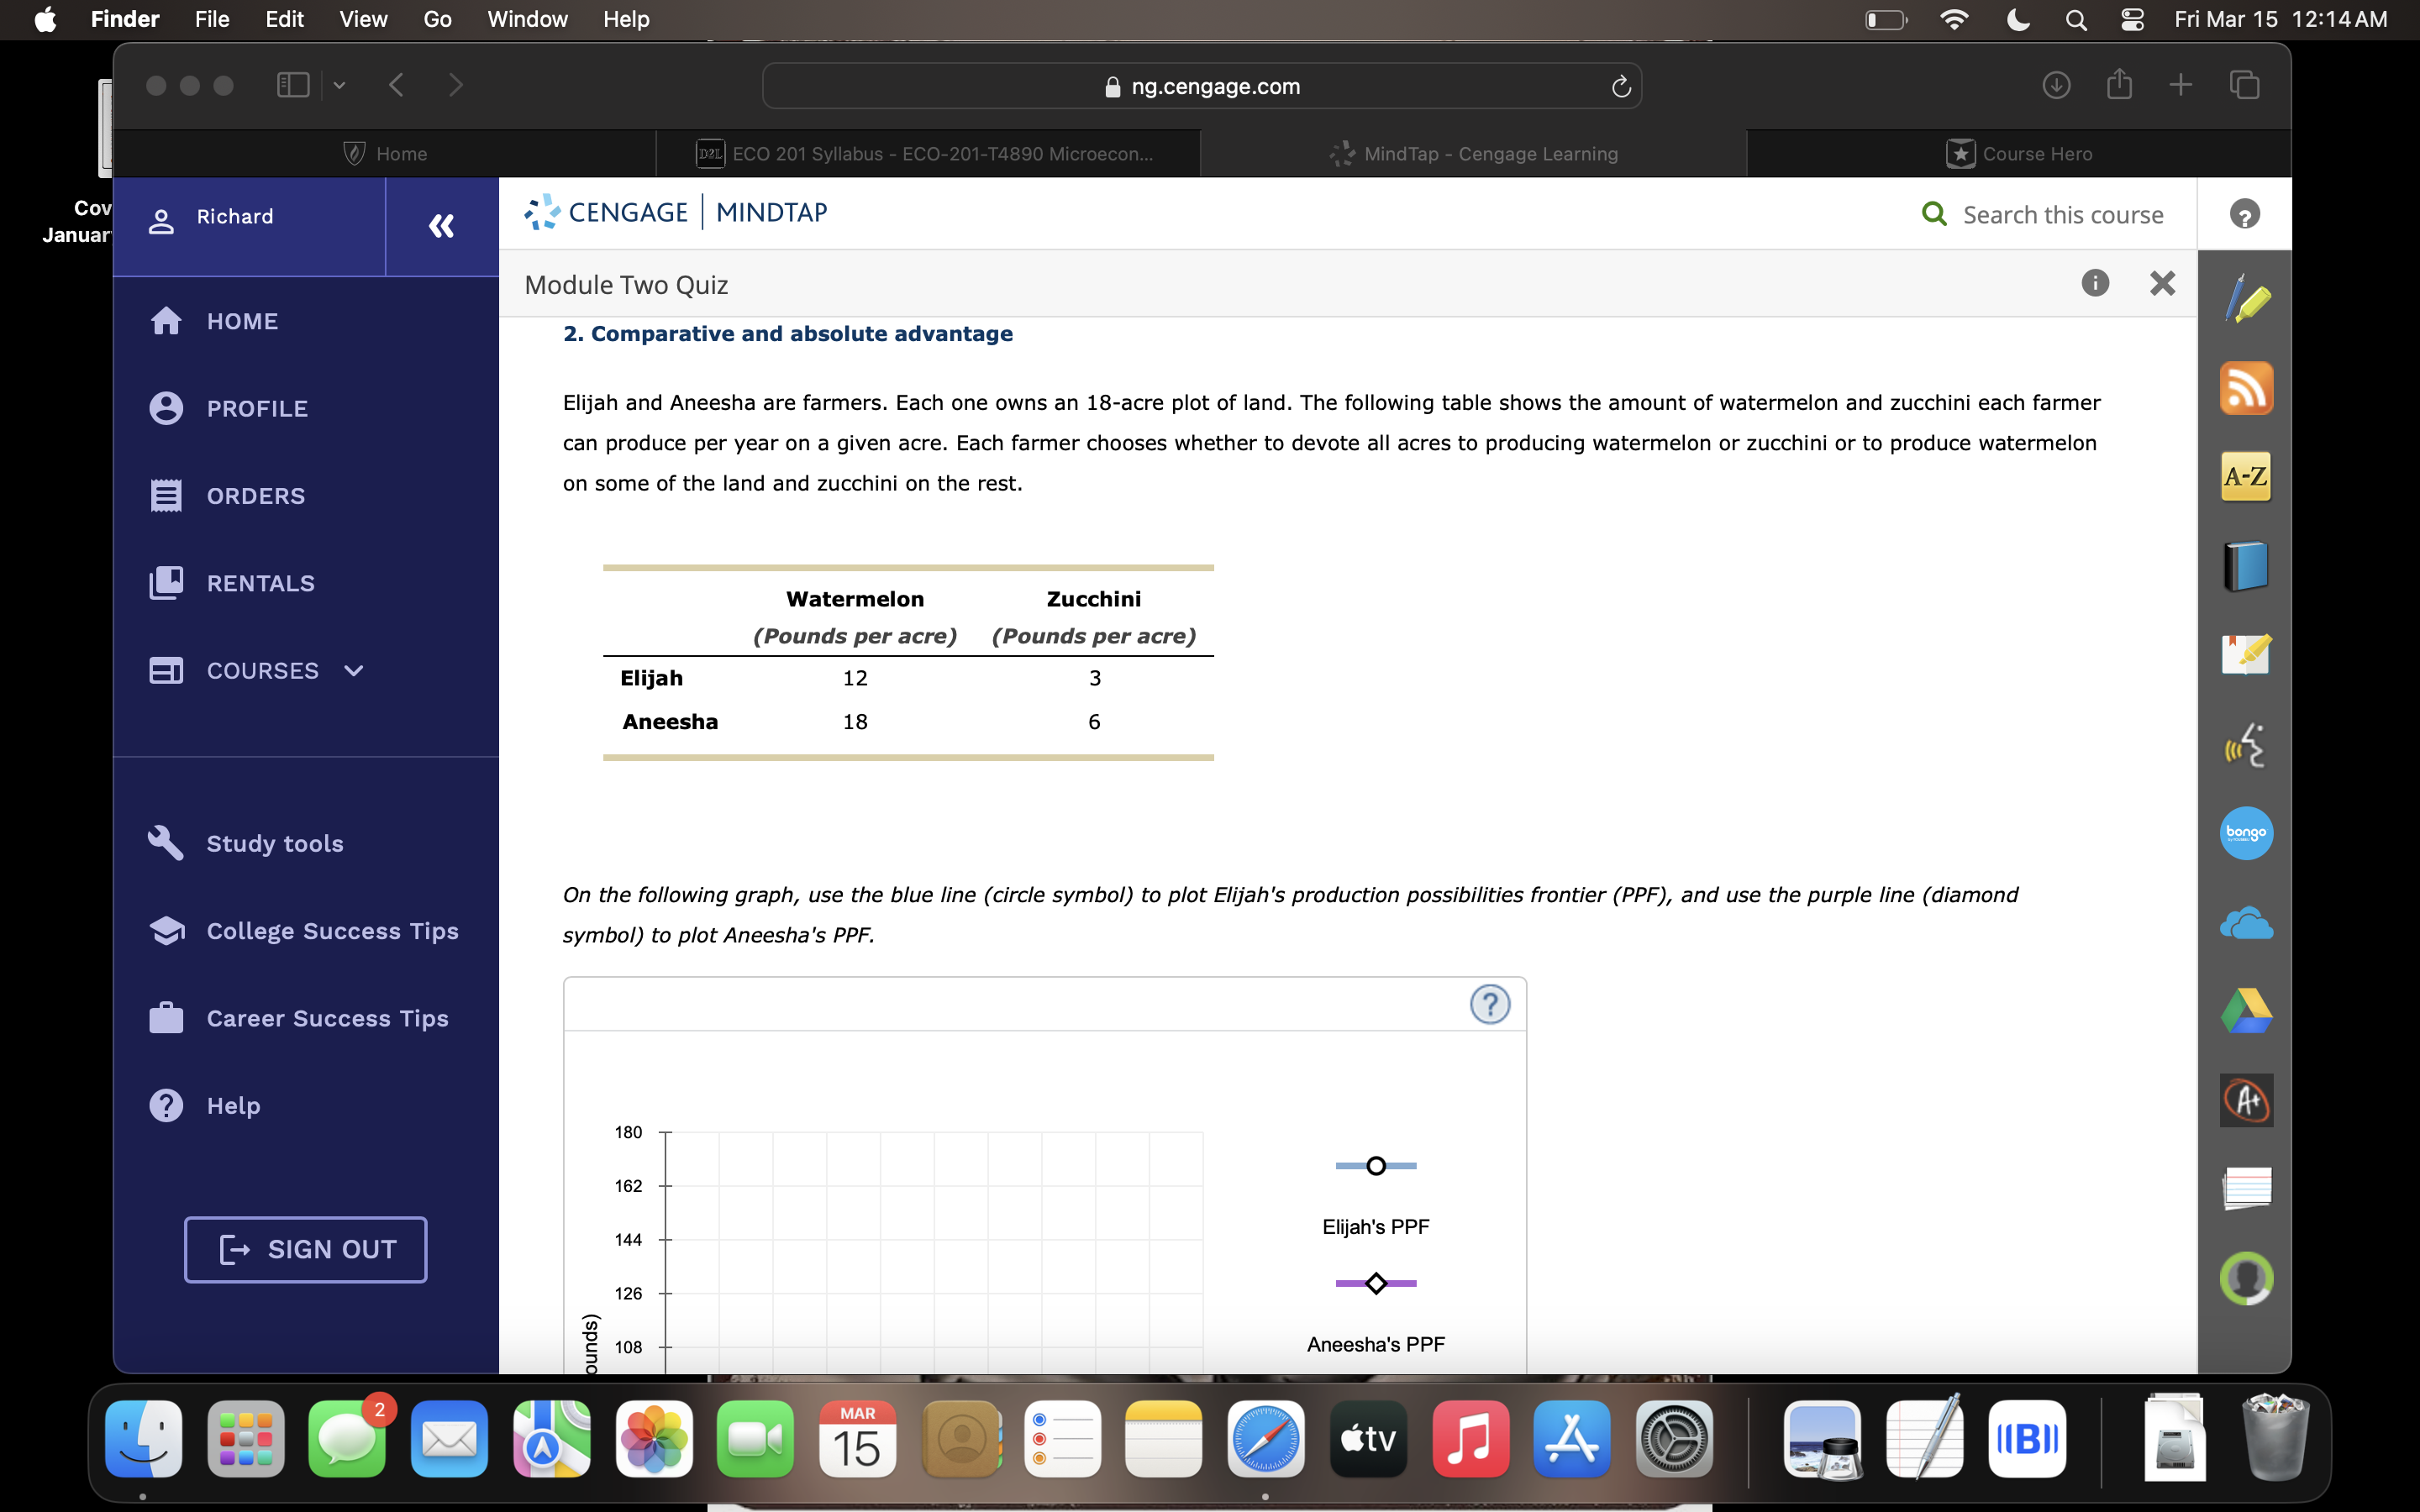This screenshot has width=2420, height=1512.
Task: Click the Study tools wrench icon
Action: coord(166,842)
